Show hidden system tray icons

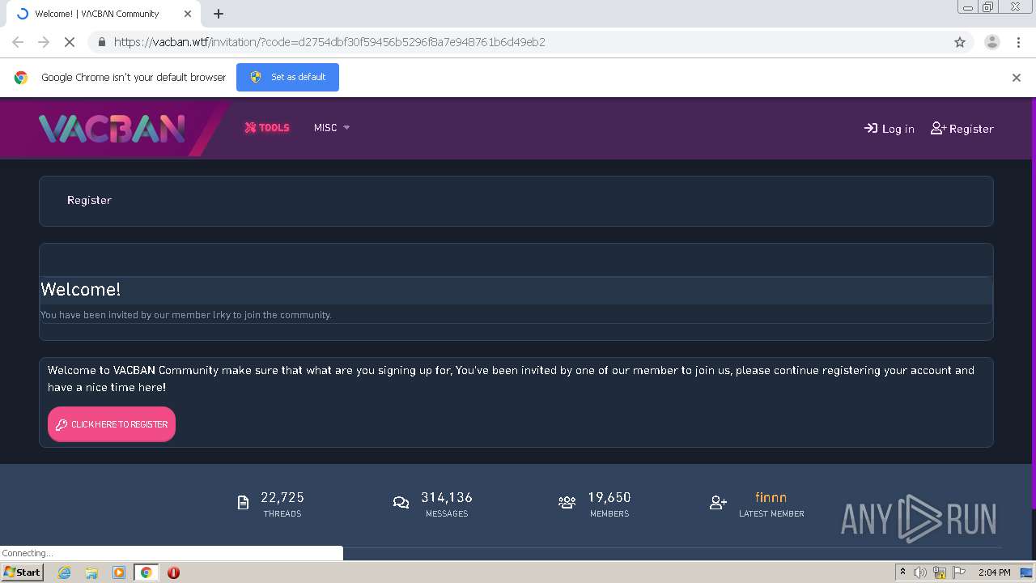tap(902, 572)
